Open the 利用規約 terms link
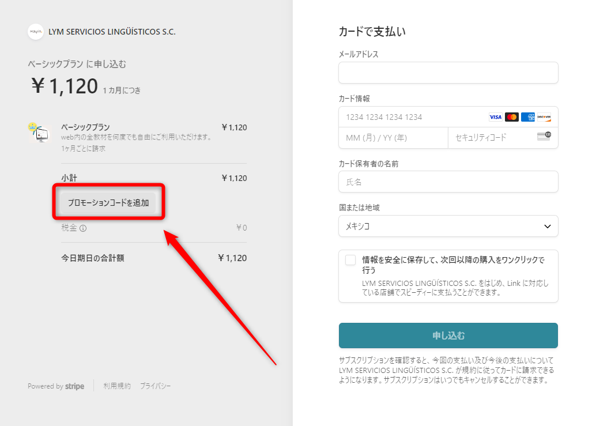The width and height of the screenshot is (611, 426). pos(117,386)
